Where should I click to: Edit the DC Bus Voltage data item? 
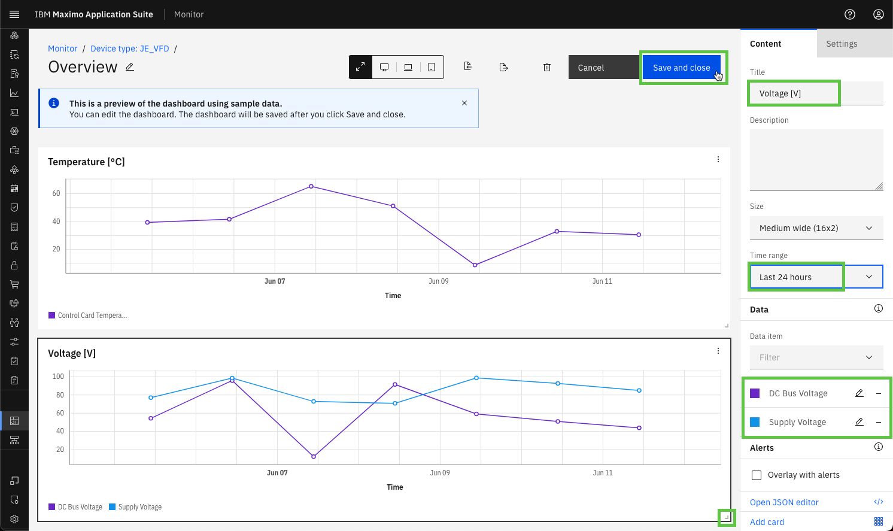pyautogui.click(x=859, y=393)
